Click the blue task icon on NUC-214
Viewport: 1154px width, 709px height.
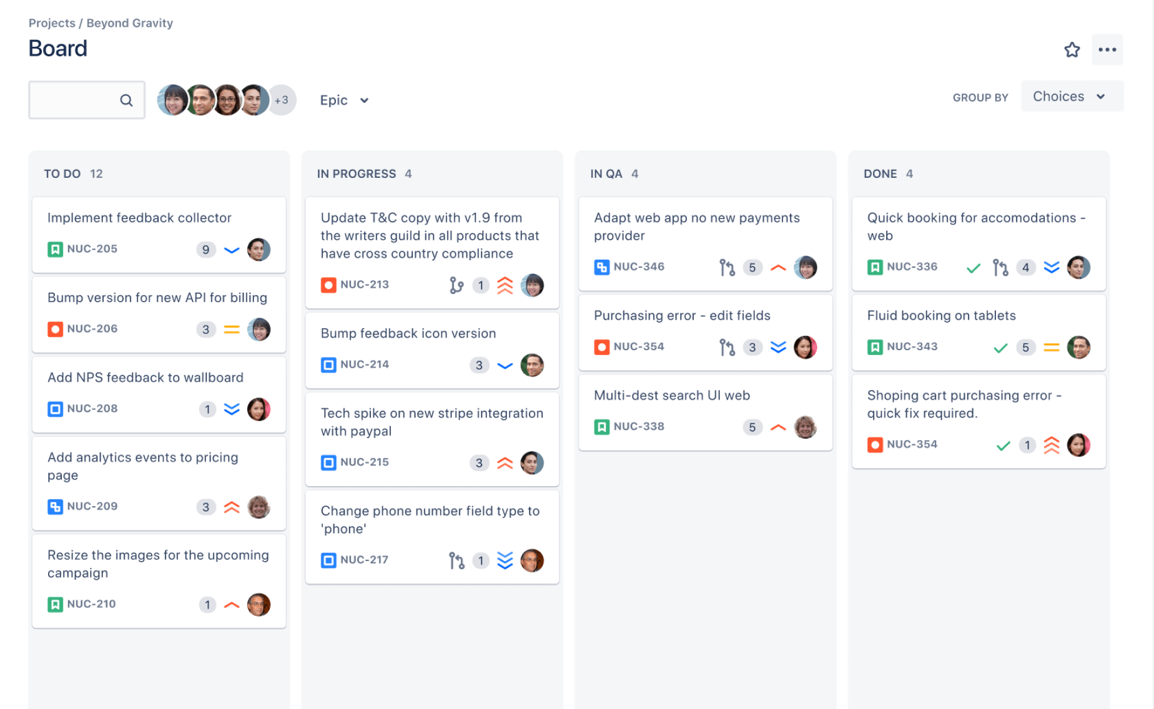[x=329, y=364]
